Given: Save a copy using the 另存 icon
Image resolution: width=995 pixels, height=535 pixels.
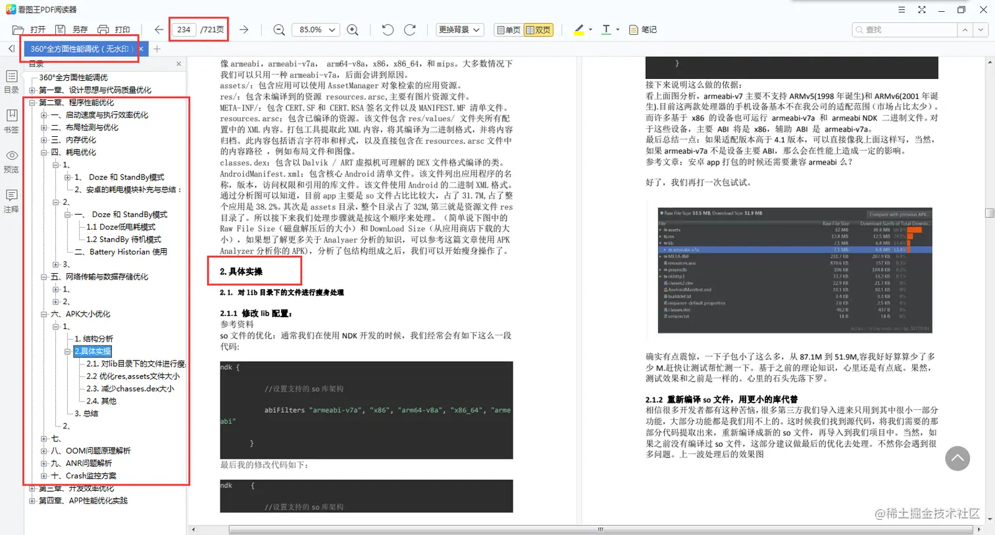Looking at the screenshot, I should 61,30.
